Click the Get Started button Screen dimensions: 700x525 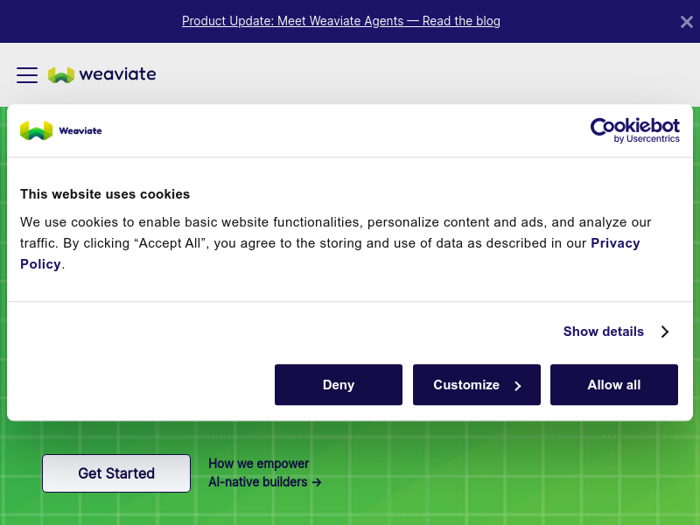(x=116, y=473)
